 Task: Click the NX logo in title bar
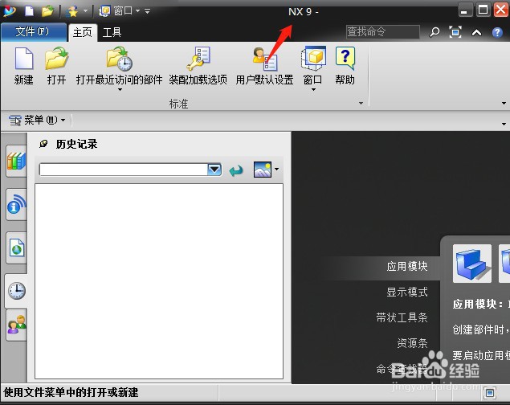point(10,11)
